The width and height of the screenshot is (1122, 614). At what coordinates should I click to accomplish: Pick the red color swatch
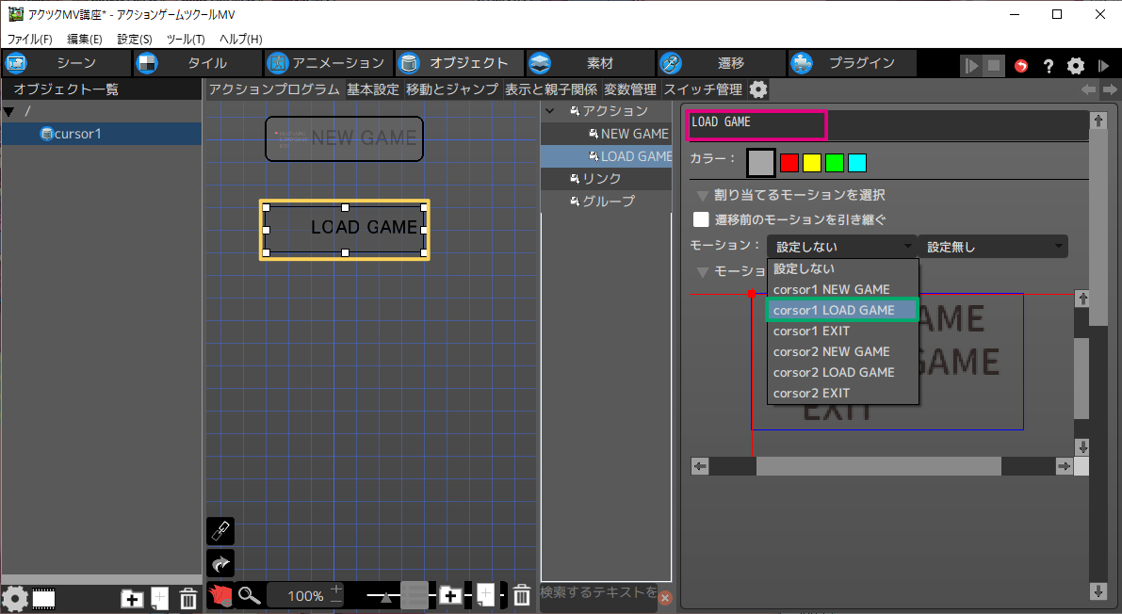pos(789,163)
